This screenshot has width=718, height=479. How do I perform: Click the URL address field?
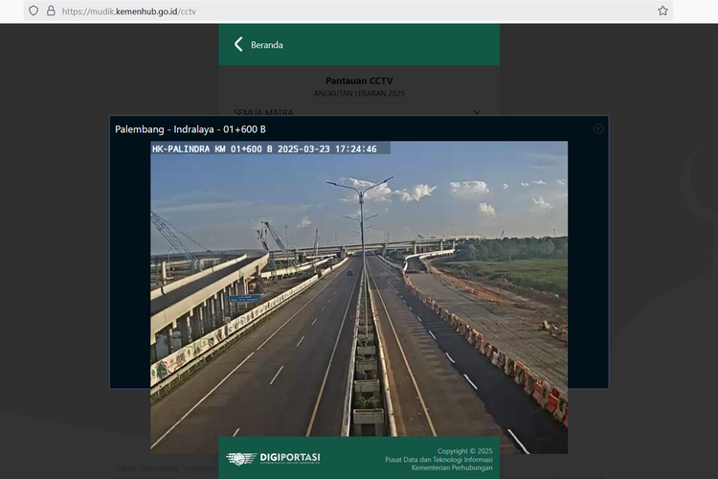click(x=348, y=11)
